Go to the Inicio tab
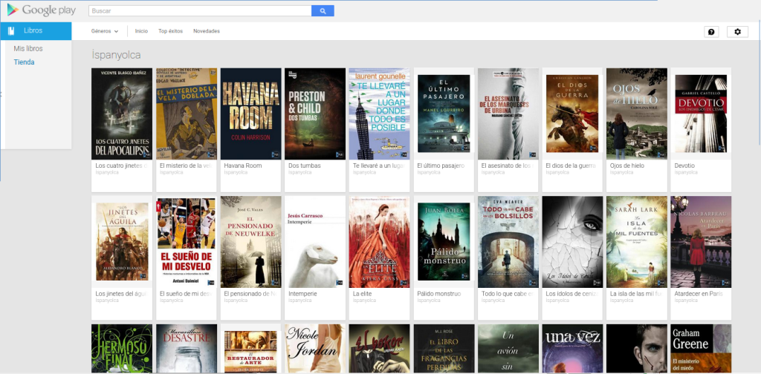This screenshot has height=374, width=761. [141, 31]
